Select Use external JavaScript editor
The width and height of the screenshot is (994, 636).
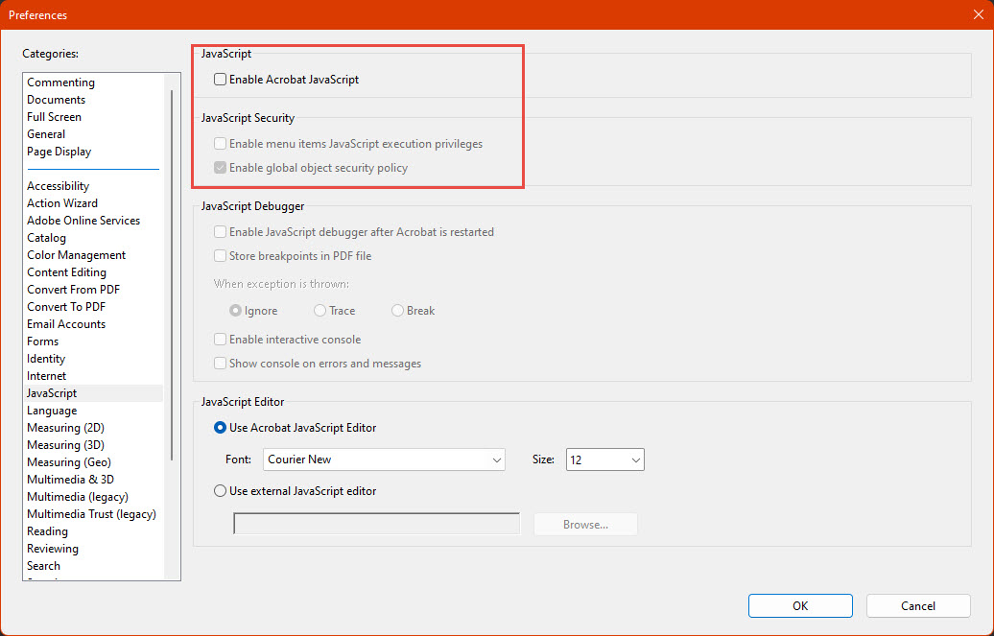[x=220, y=491]
